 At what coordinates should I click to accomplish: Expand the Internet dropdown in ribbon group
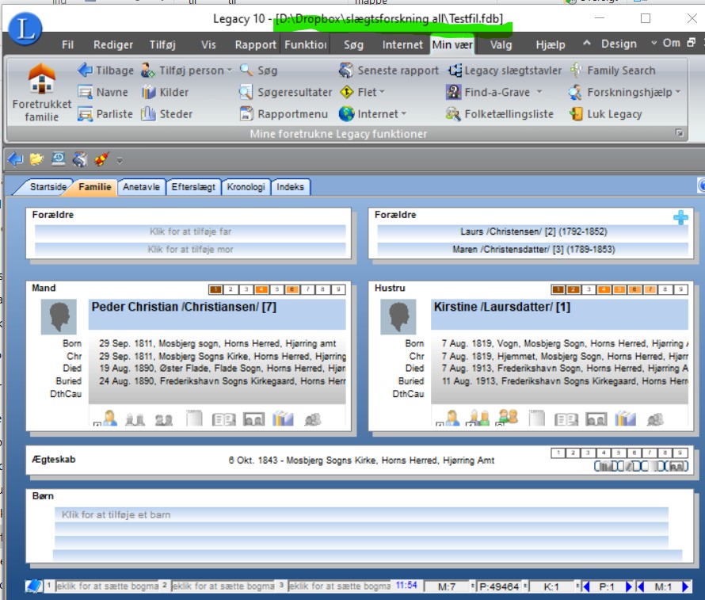click(x=403, y=114)
